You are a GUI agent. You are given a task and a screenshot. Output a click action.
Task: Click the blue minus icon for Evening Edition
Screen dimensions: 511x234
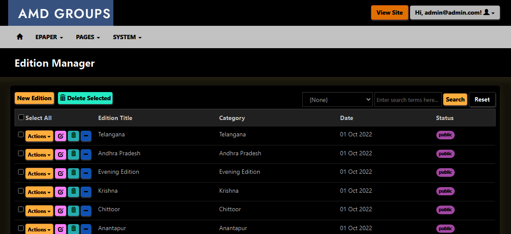86,173
